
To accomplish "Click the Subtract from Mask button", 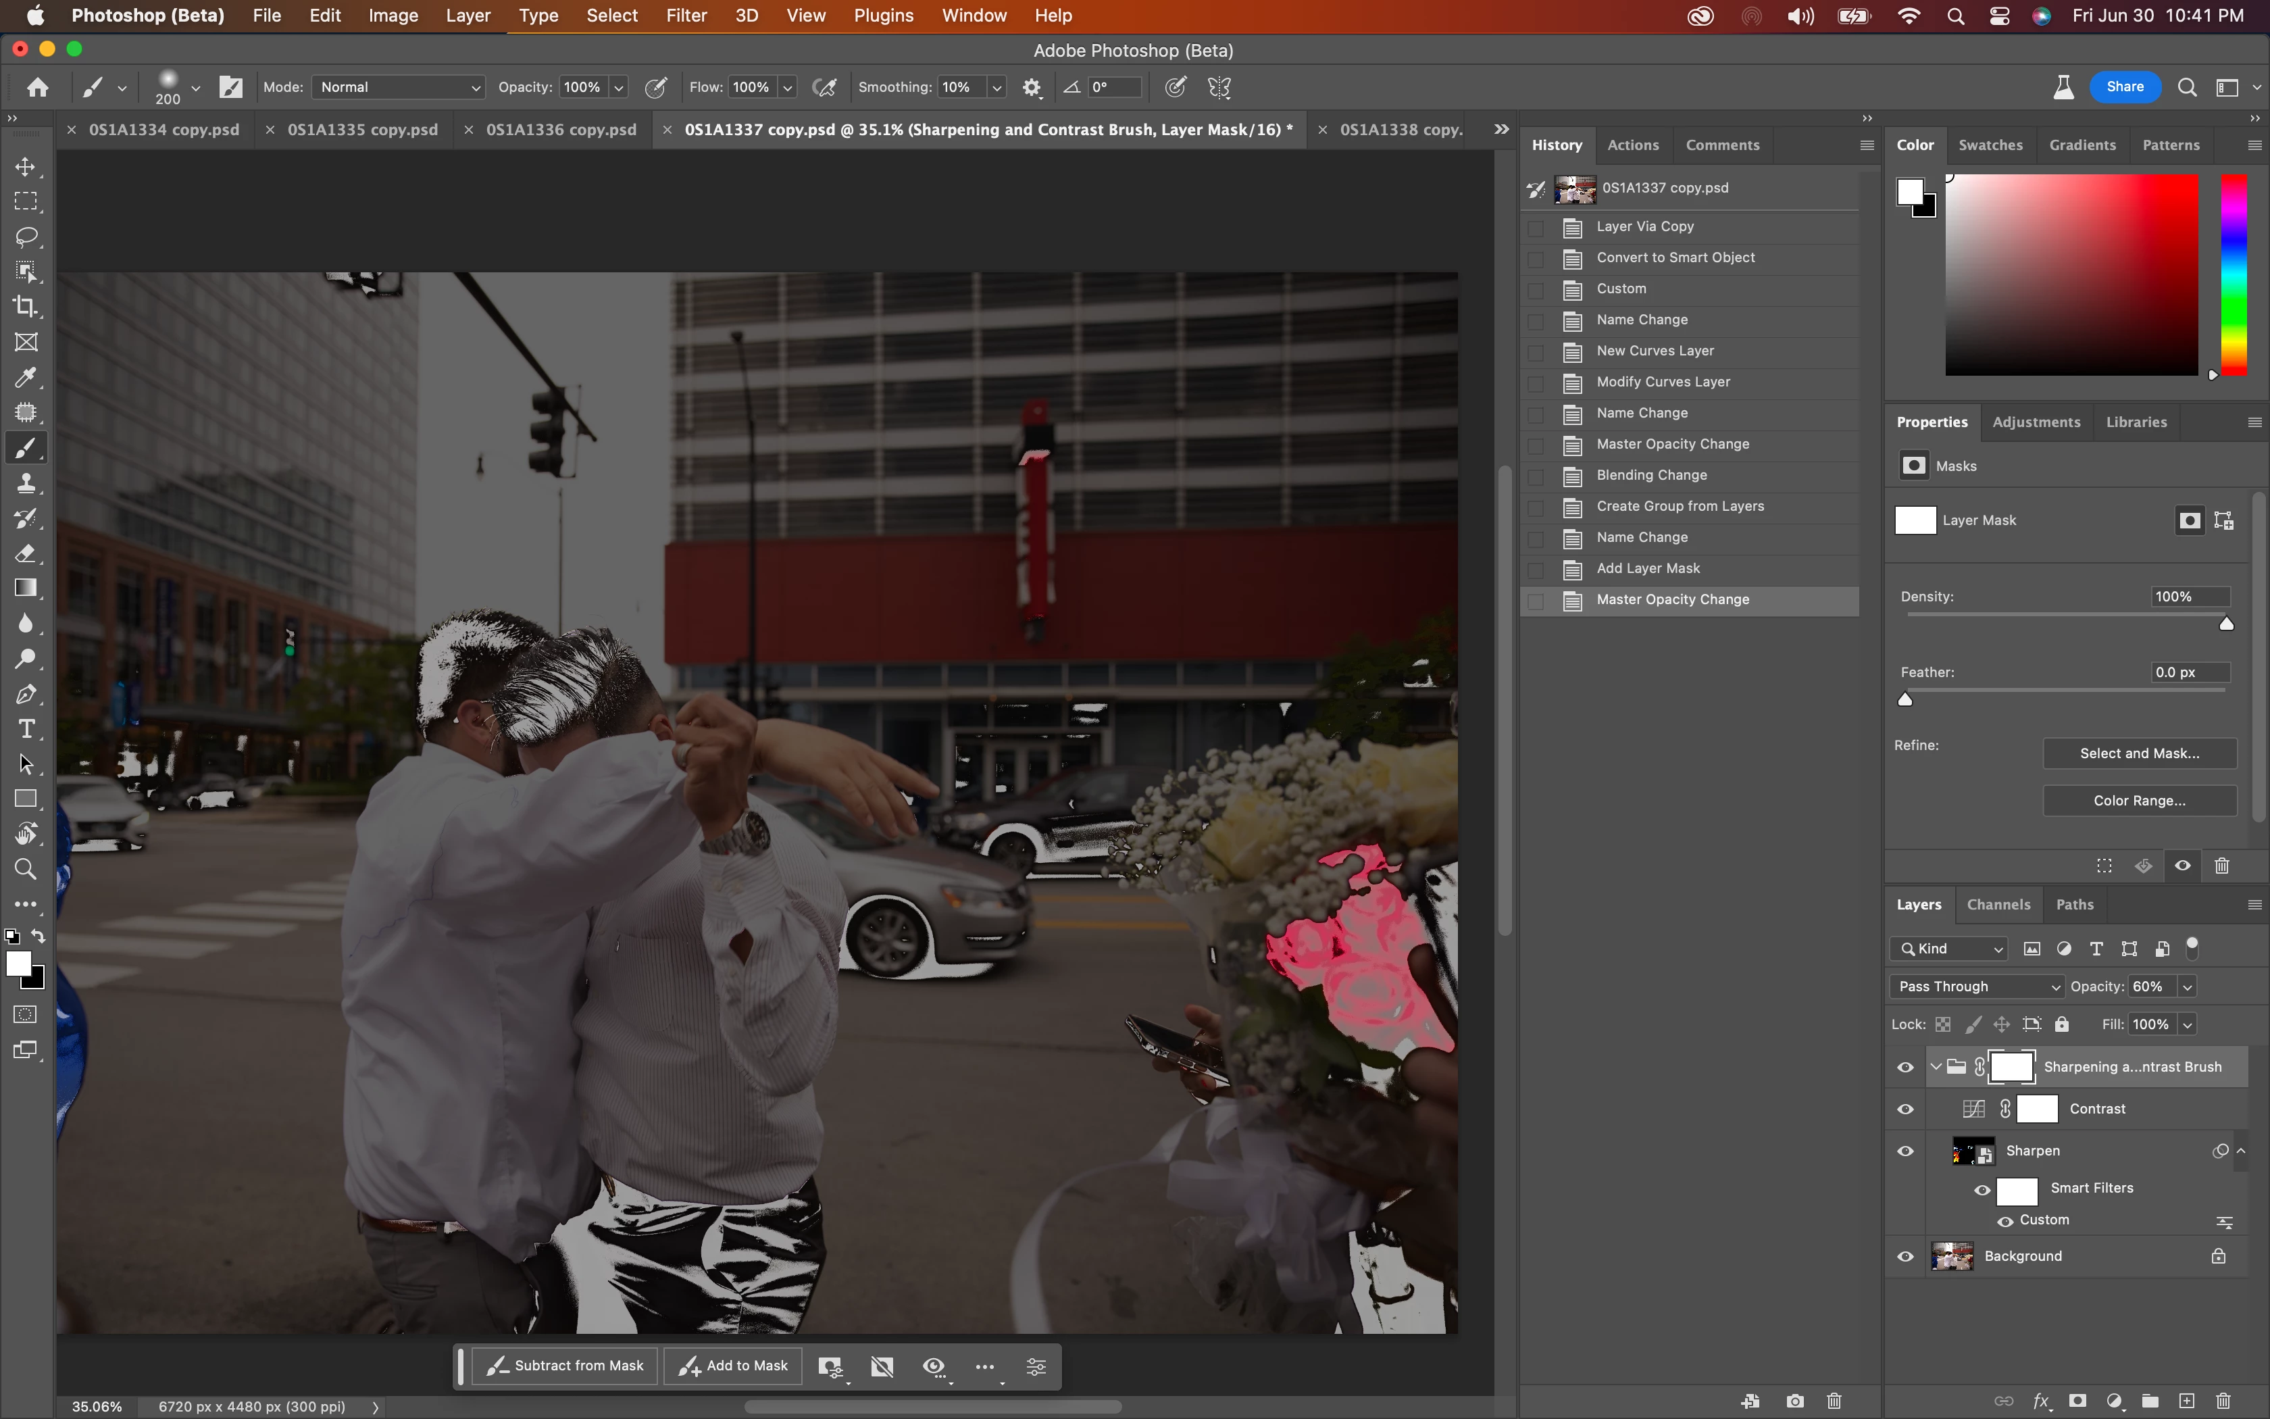I will point(565,1366).
